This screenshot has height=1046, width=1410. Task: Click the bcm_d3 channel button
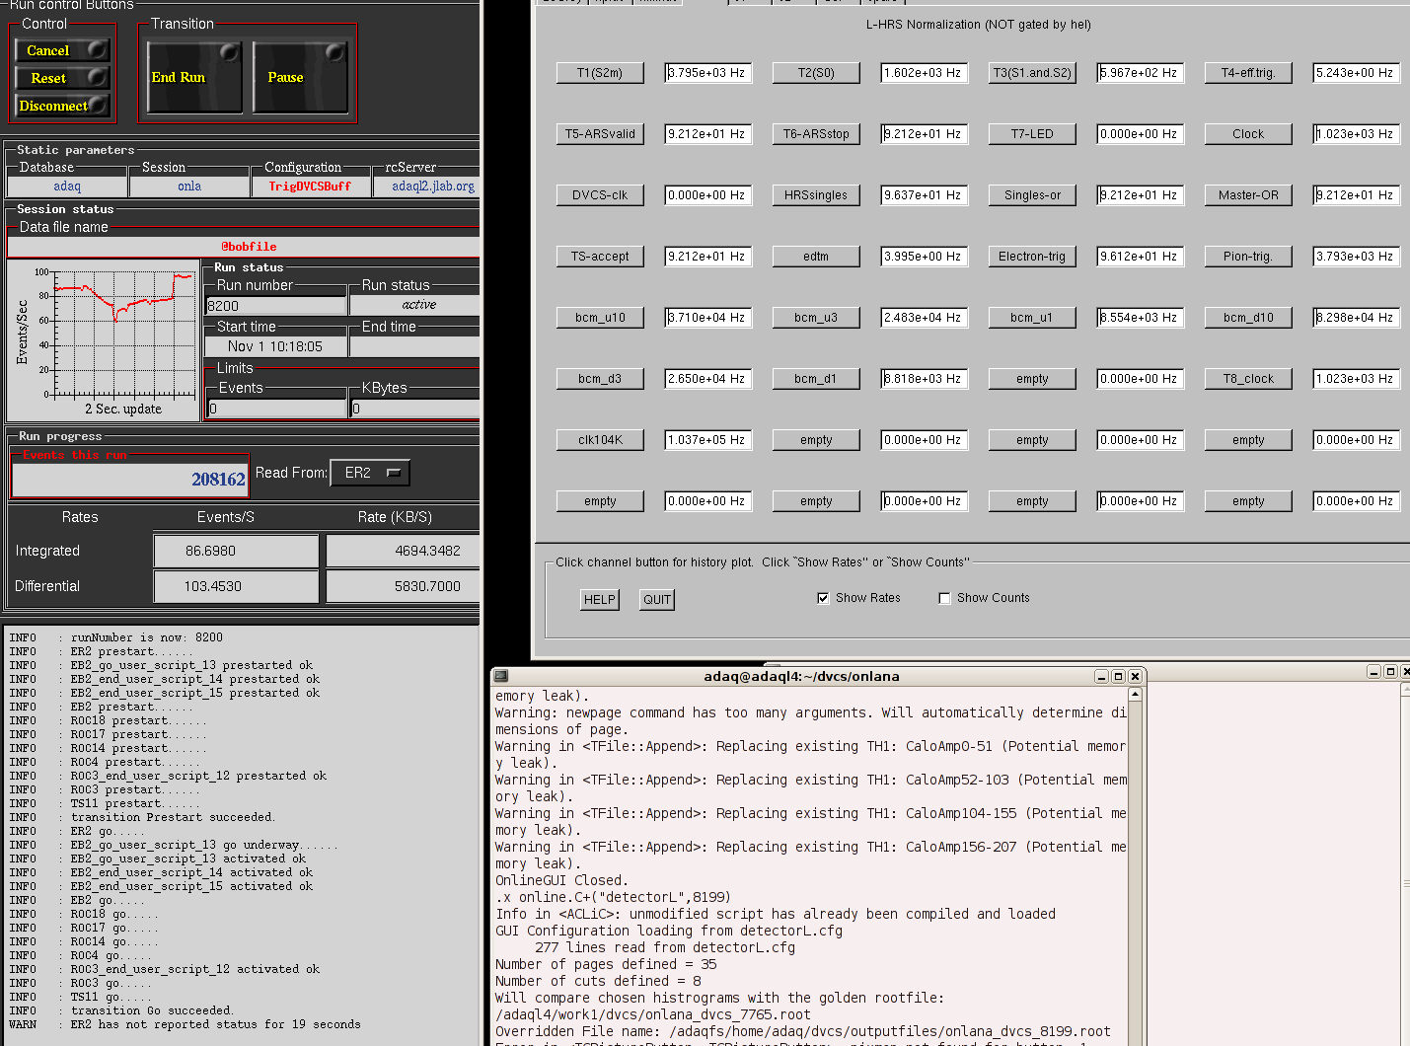(x=600, y=379)
